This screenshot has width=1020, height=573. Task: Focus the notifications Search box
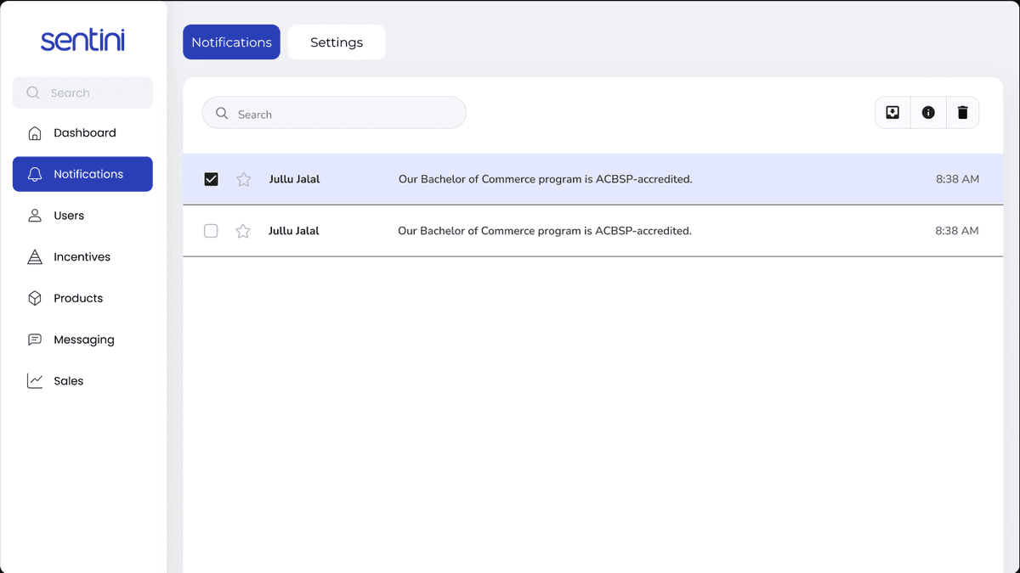point(334,113)
